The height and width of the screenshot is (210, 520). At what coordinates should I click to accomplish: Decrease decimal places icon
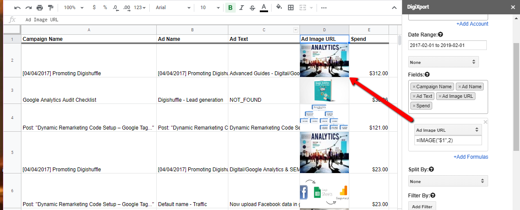pyautogui.click(x=115, y=7)
